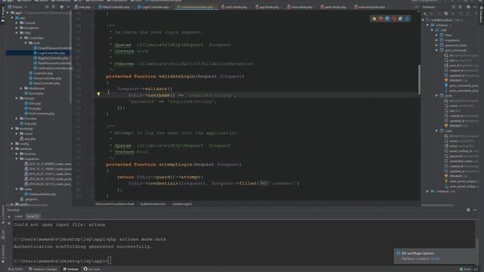484x272 pixels.
Task: Click the PRIMARY key icon under post_comments
Action: pyautogui.click(x=446, y=81)
